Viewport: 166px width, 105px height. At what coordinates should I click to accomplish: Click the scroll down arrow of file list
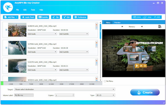[100, 80]
